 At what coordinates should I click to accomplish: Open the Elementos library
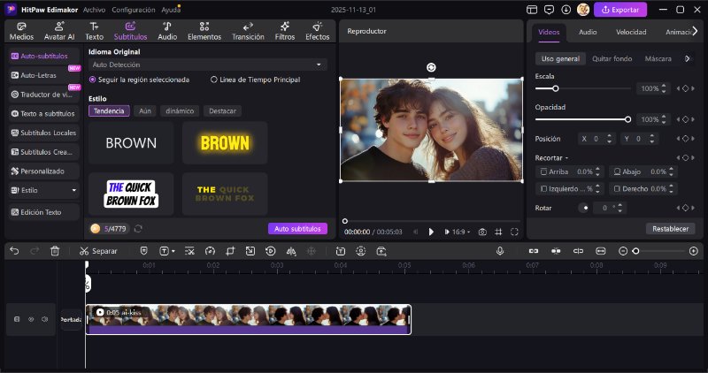pyautogui.click(x=204, y=31)
